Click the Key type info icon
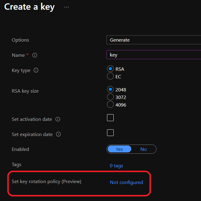The image size is (201, 201). click(x=36, y=70)
